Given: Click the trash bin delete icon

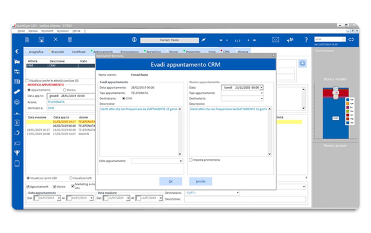Looking at the screenshot, I should [70, 39].
